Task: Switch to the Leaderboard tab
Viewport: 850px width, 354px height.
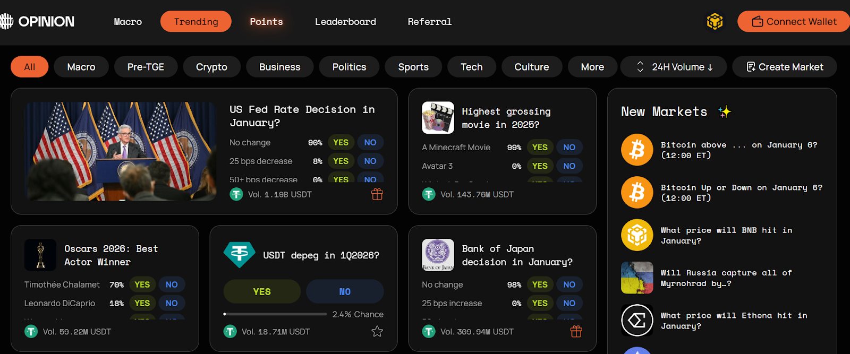Action: [x=345, y=22]
